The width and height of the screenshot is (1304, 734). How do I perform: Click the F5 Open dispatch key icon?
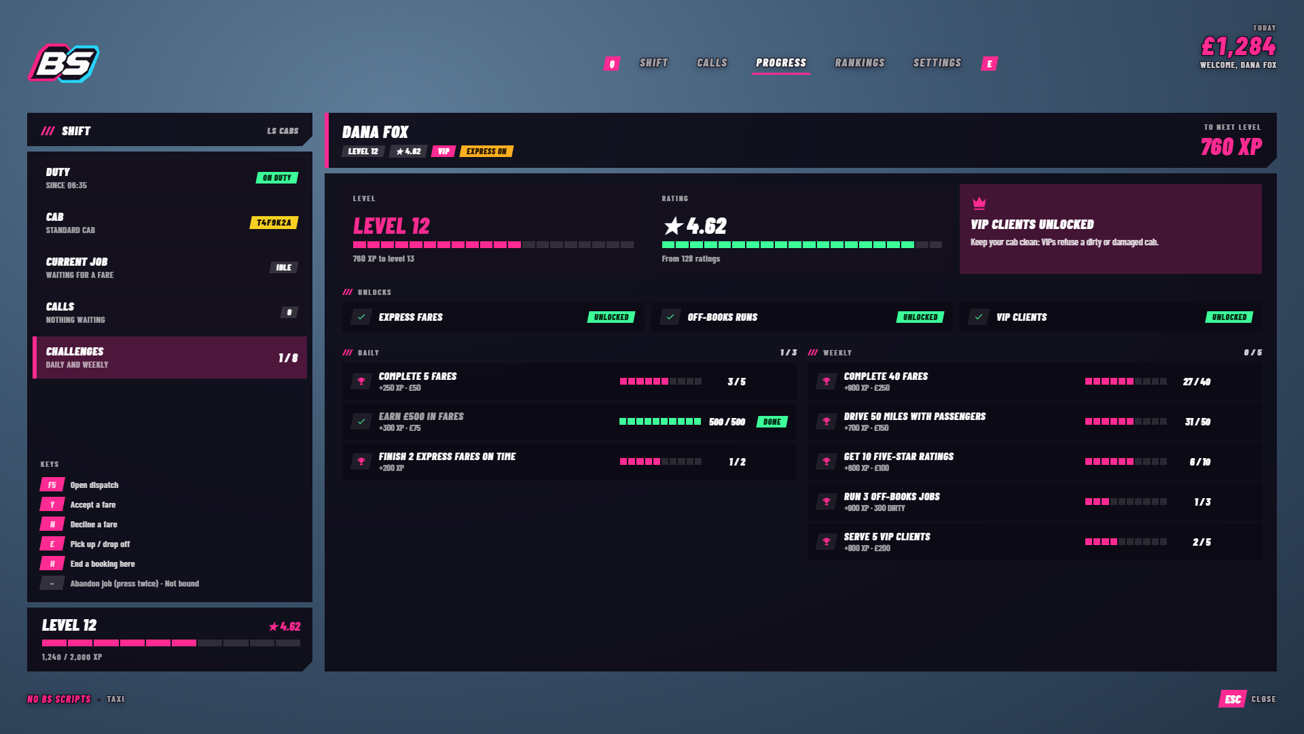point(52,485)
